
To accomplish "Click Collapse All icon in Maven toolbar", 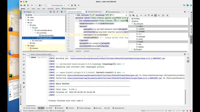I will click(159, 16).
